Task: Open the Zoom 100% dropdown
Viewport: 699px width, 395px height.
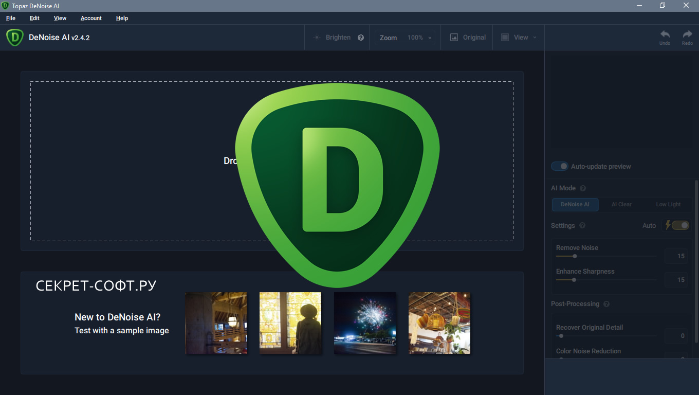Action: tap(420, 38)
